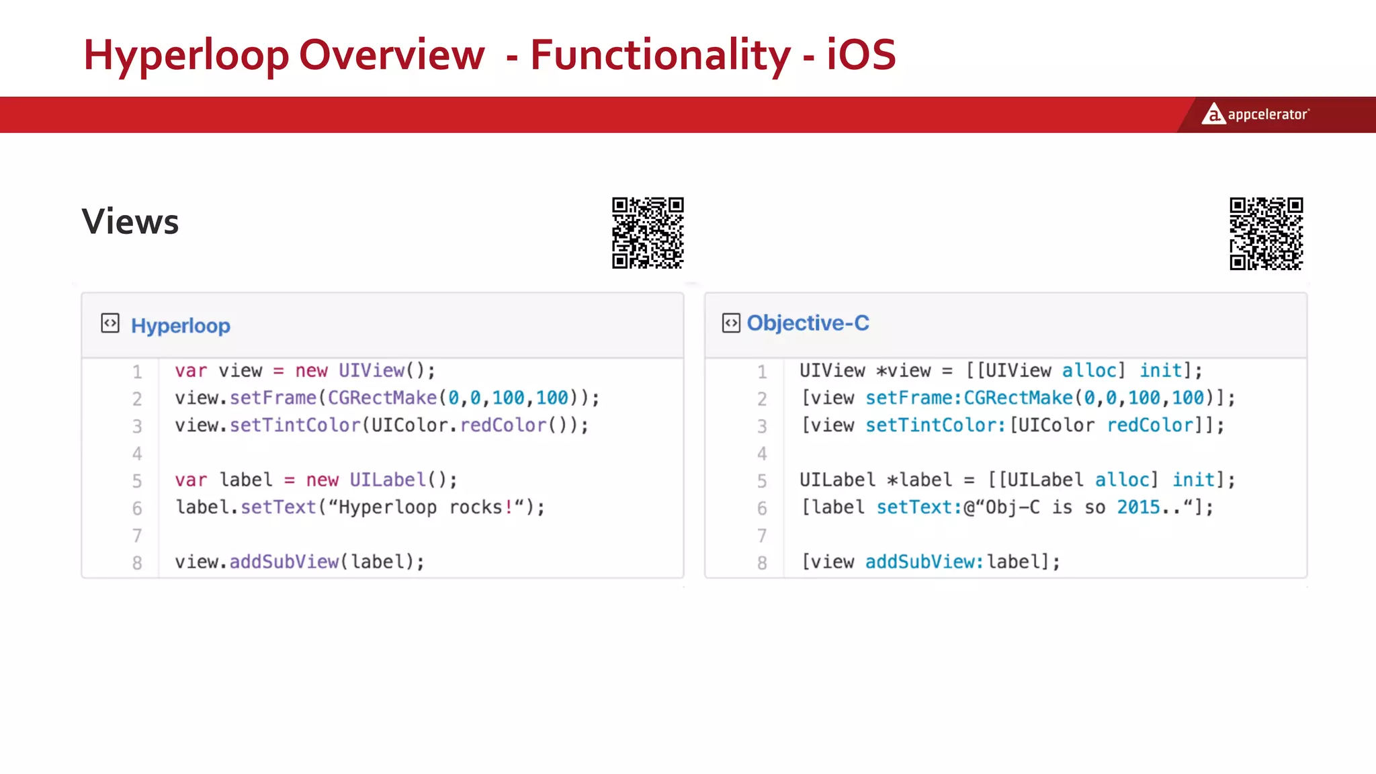Click the red banner bar
Image resolution: width=1376 pixels, height=774 pixels.
[537, 115]
